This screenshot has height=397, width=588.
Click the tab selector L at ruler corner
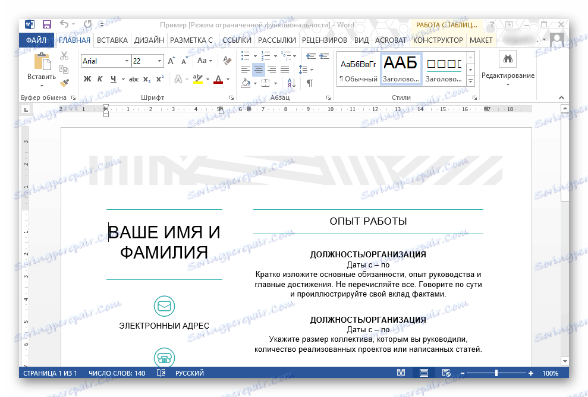26,109
